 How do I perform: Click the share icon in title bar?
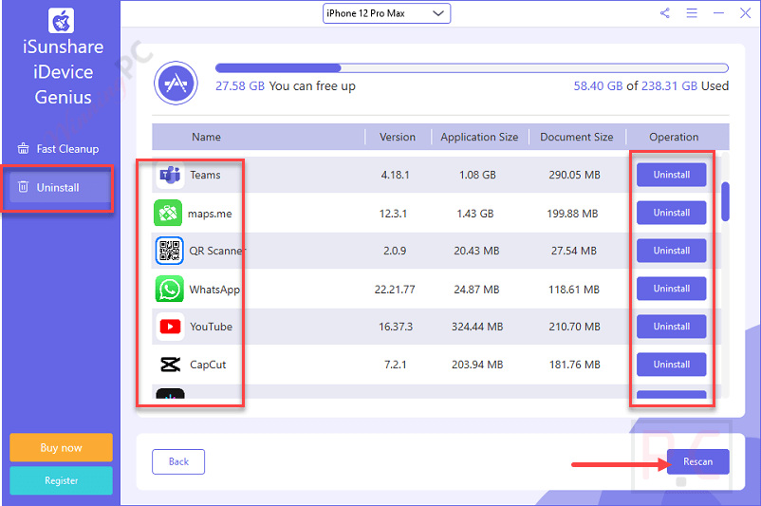point(665,13)
